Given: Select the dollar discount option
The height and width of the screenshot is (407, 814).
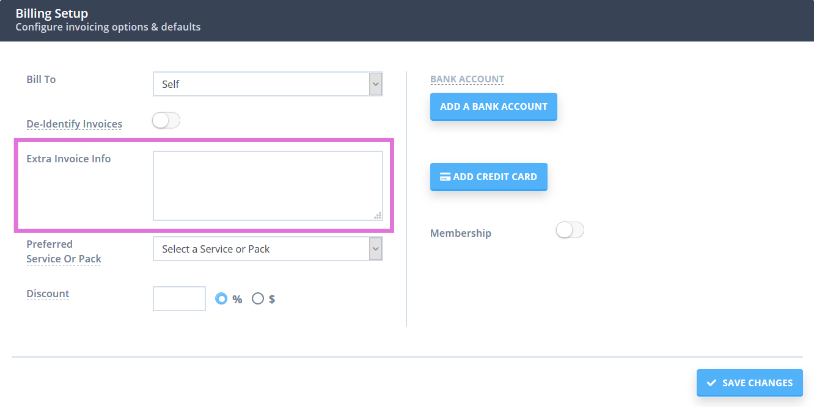Looking at the screenshot, I should pos(258,298).
